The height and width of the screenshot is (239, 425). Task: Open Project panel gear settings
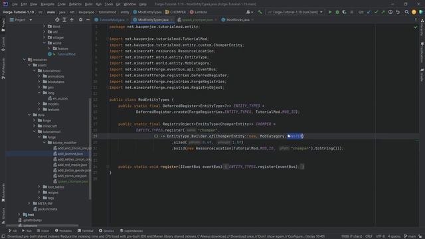[81, 20]
